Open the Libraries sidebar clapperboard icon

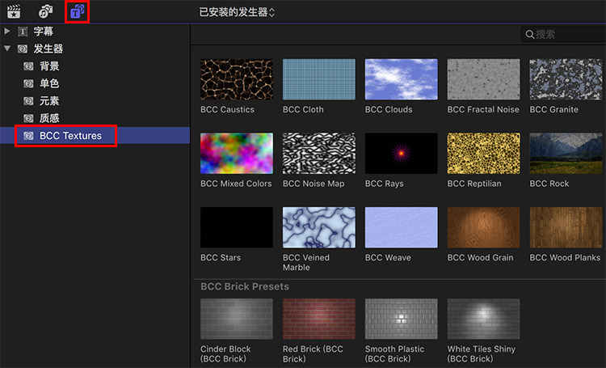(14, 11)
